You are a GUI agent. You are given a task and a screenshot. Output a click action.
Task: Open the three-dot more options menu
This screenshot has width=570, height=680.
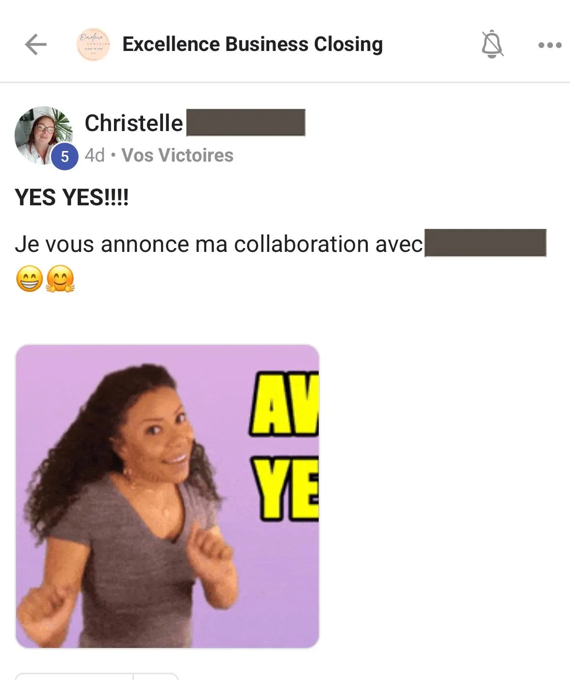(550, 45)
